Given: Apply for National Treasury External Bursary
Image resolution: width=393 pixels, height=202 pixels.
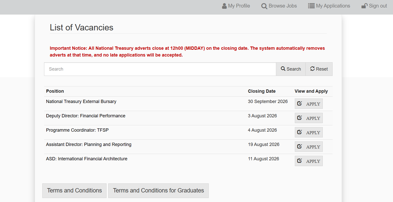Looking at the screenshot, I should (x=309, y=104).
